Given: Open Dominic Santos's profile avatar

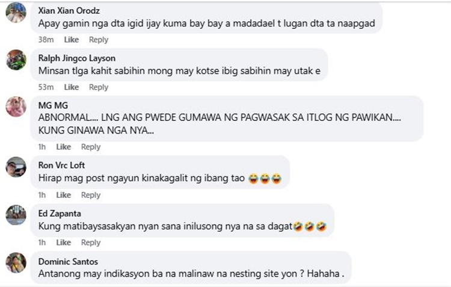Looking at the screenshot, I should tap(16, 262).
